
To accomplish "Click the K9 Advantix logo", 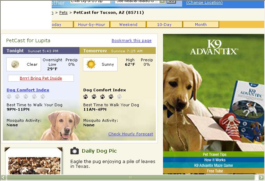I will click(214, 47).
